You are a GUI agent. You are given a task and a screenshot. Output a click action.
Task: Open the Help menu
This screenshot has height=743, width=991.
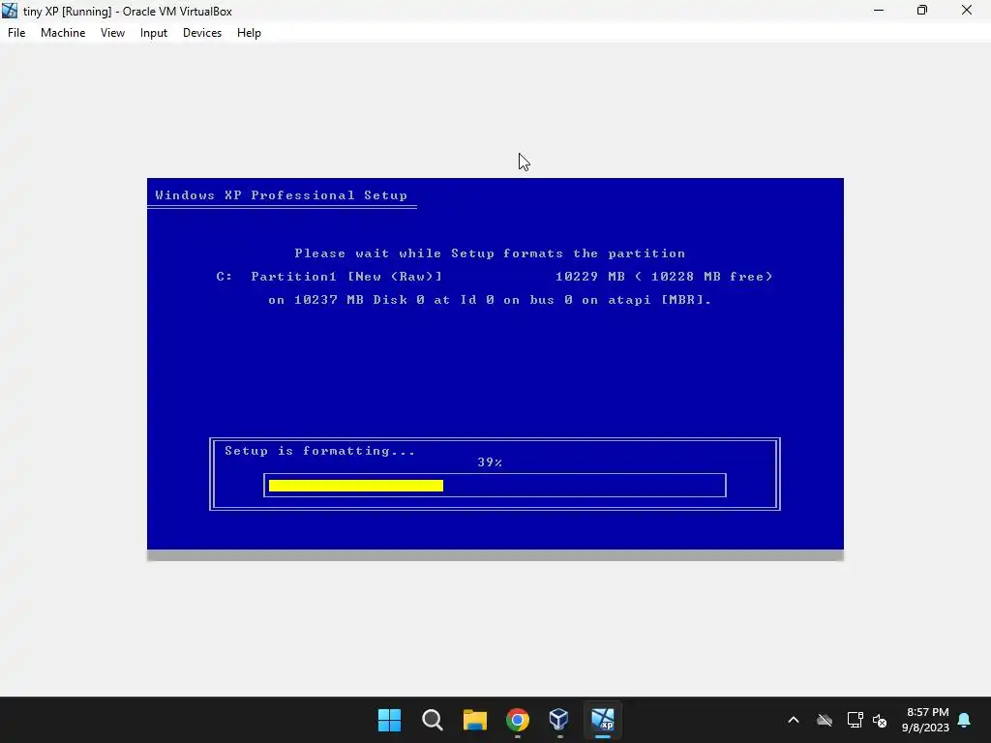(249, 33)
